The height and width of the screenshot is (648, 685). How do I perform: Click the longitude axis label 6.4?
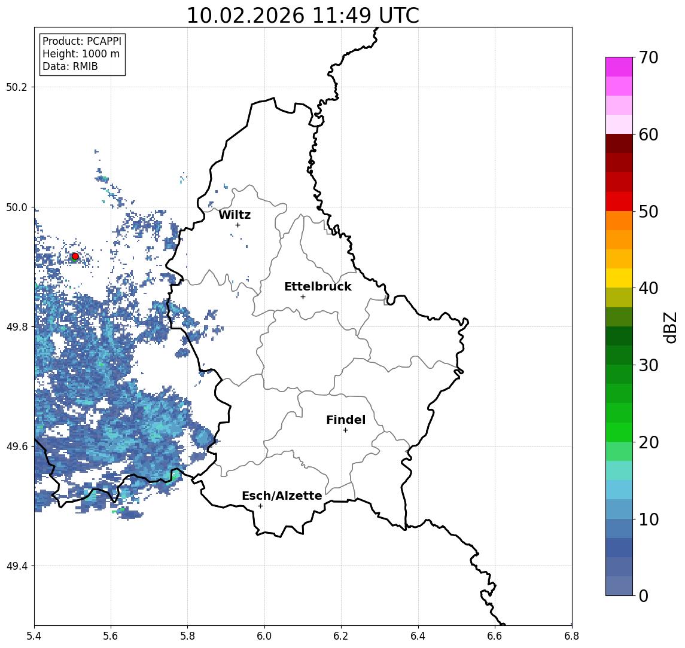tap(418, 636)
